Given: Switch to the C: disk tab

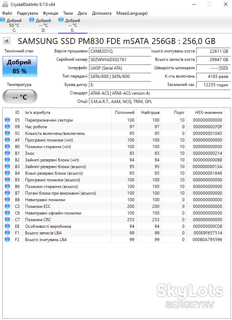Looking at the screenshot, I should click(x=14, y=25).
